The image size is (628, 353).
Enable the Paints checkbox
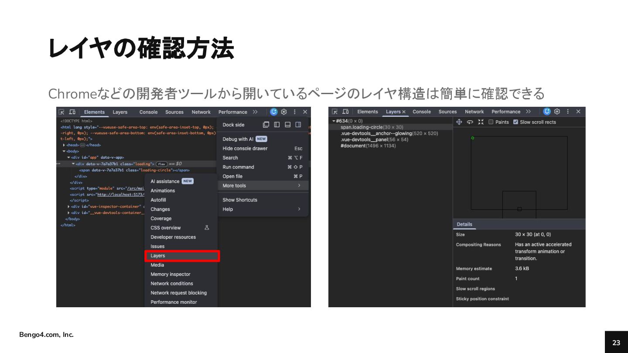[x=491, y=122]
